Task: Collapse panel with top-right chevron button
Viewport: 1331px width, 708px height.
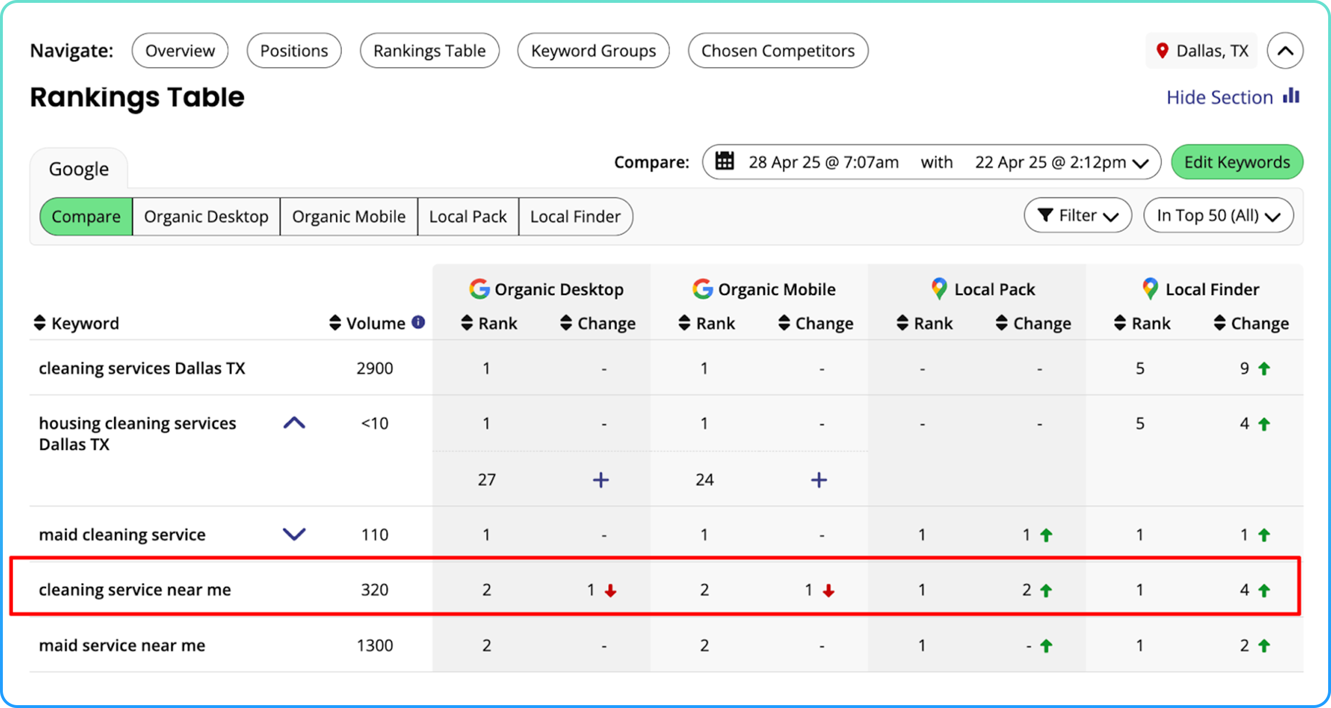Action: (1285, 50)
